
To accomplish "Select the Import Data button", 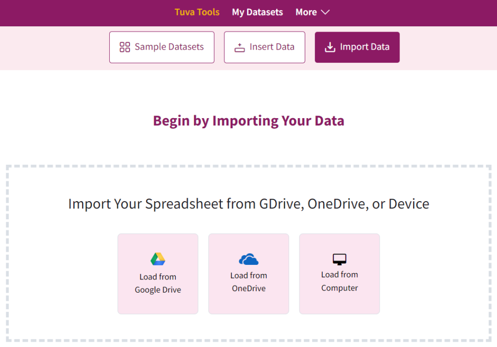I will coord(357,47).
